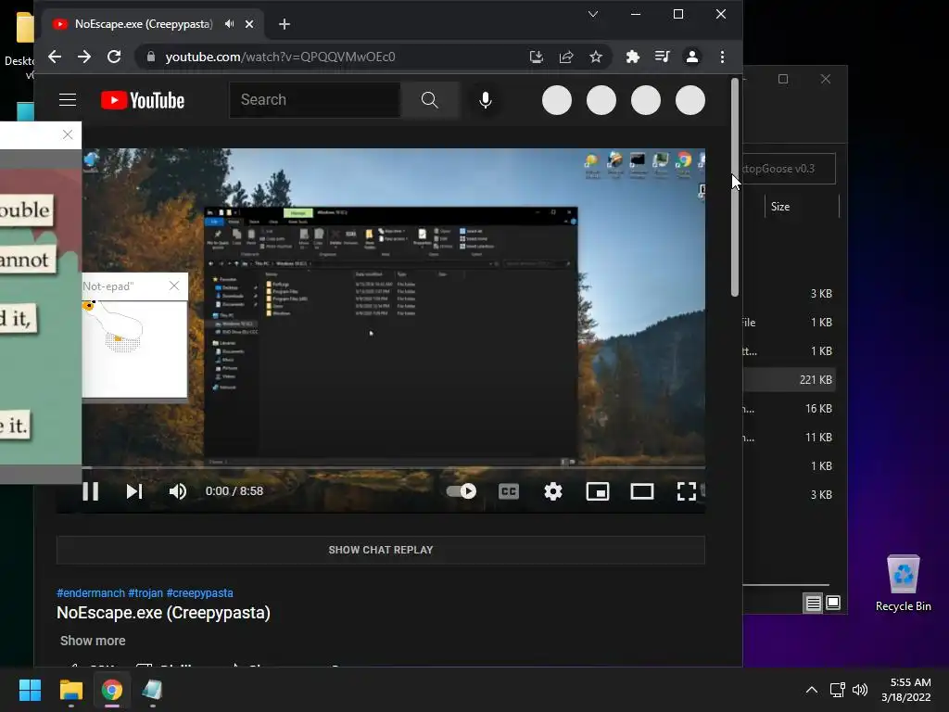This screenshot has width=949, height=712.
Task: Open the Windows Start menu
Action: pos(30,690)
